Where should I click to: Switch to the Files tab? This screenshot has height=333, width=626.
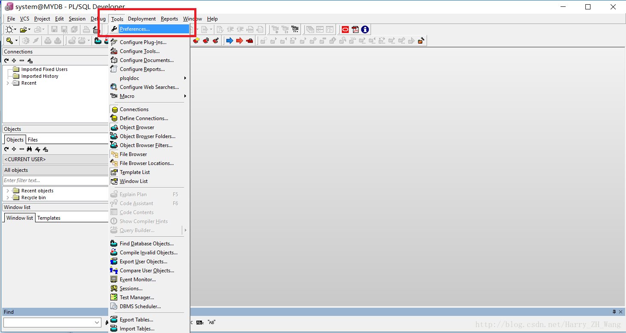point(33,140)
